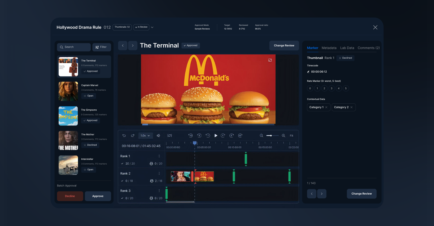This screenshot has width=434, height=226.
Task: Go to the previous marker in the Marker panel
Action: (312, 194)
